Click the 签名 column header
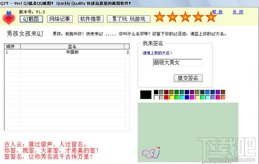This screenshot has height=164, width=259. pyautogui.click(x=72, y=46)
